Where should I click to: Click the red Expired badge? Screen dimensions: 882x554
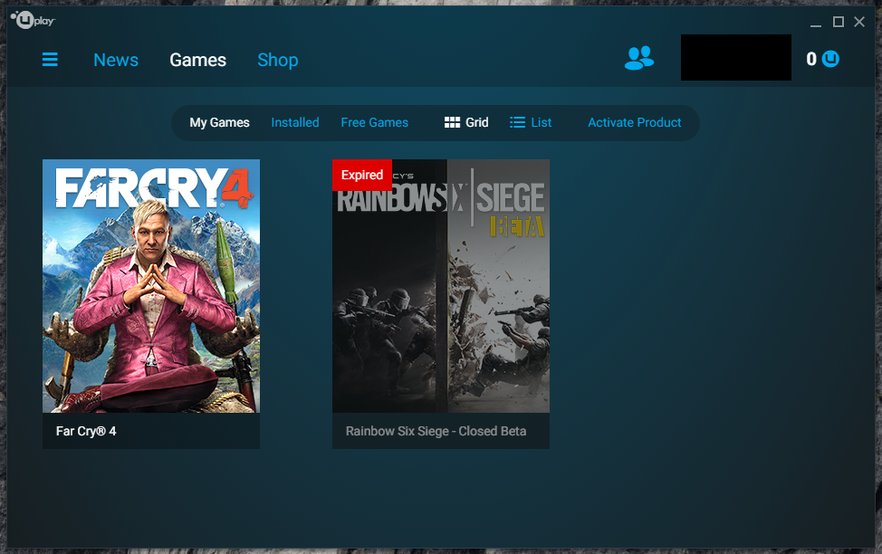(362, 175)
